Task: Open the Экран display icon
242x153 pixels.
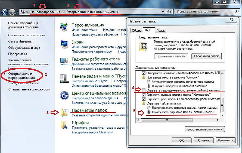Action: coord(64,45)
